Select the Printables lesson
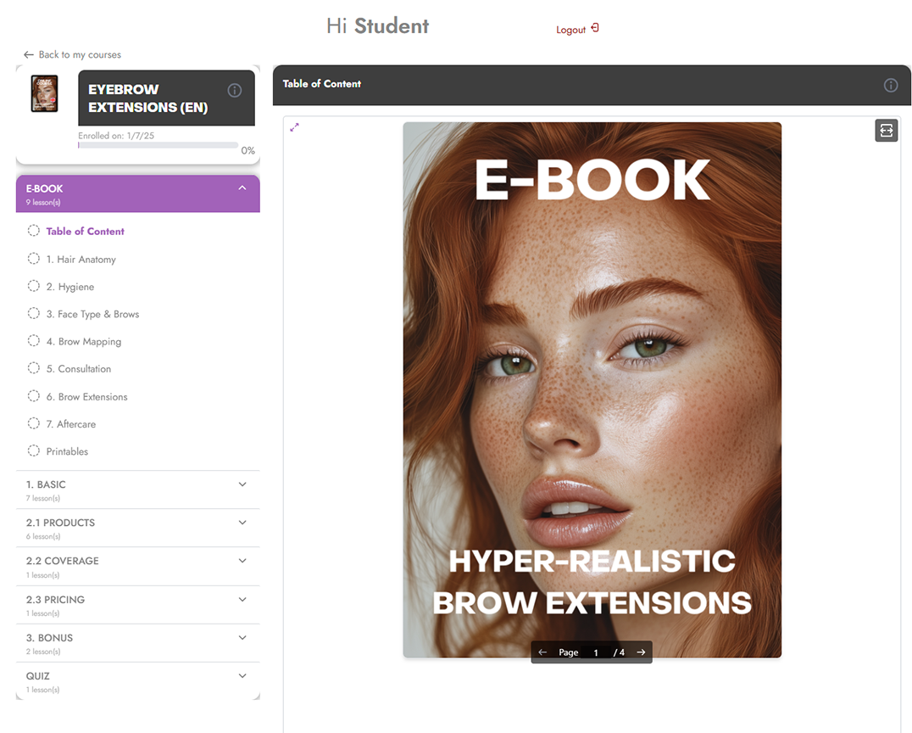 coord(67,451)
